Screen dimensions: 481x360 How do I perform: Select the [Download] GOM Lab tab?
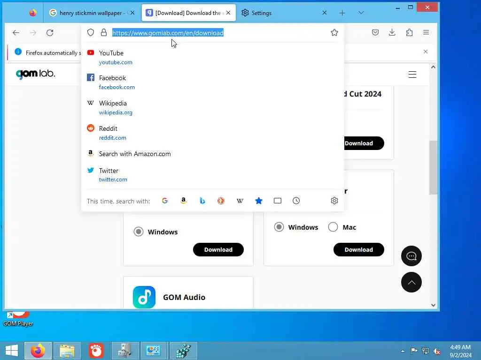189,13
